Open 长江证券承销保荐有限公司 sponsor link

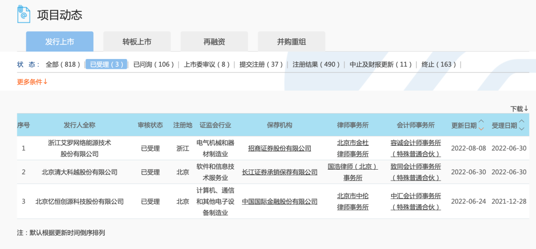coord(279,172)
